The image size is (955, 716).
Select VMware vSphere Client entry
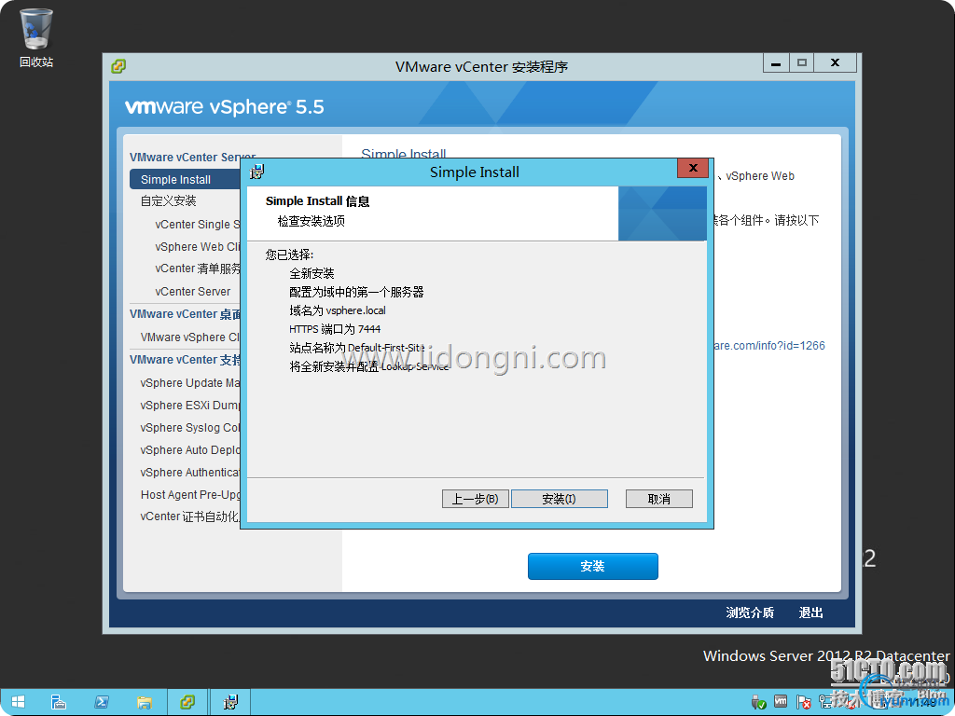(190, 337)
